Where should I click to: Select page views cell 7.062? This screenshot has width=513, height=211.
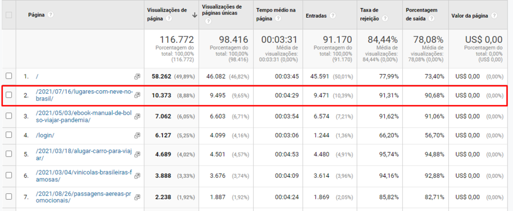tap(163, 116)
